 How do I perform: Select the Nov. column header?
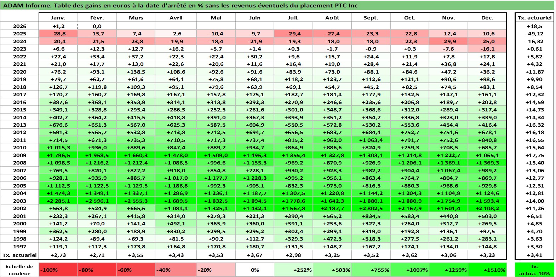tap(448, 18)
